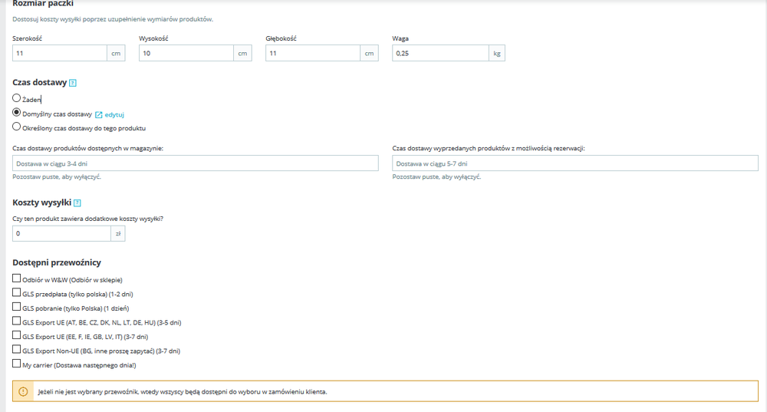Click the in-stock delivery time text field
The width and height of the screenshot is (767, 412).
196,163
